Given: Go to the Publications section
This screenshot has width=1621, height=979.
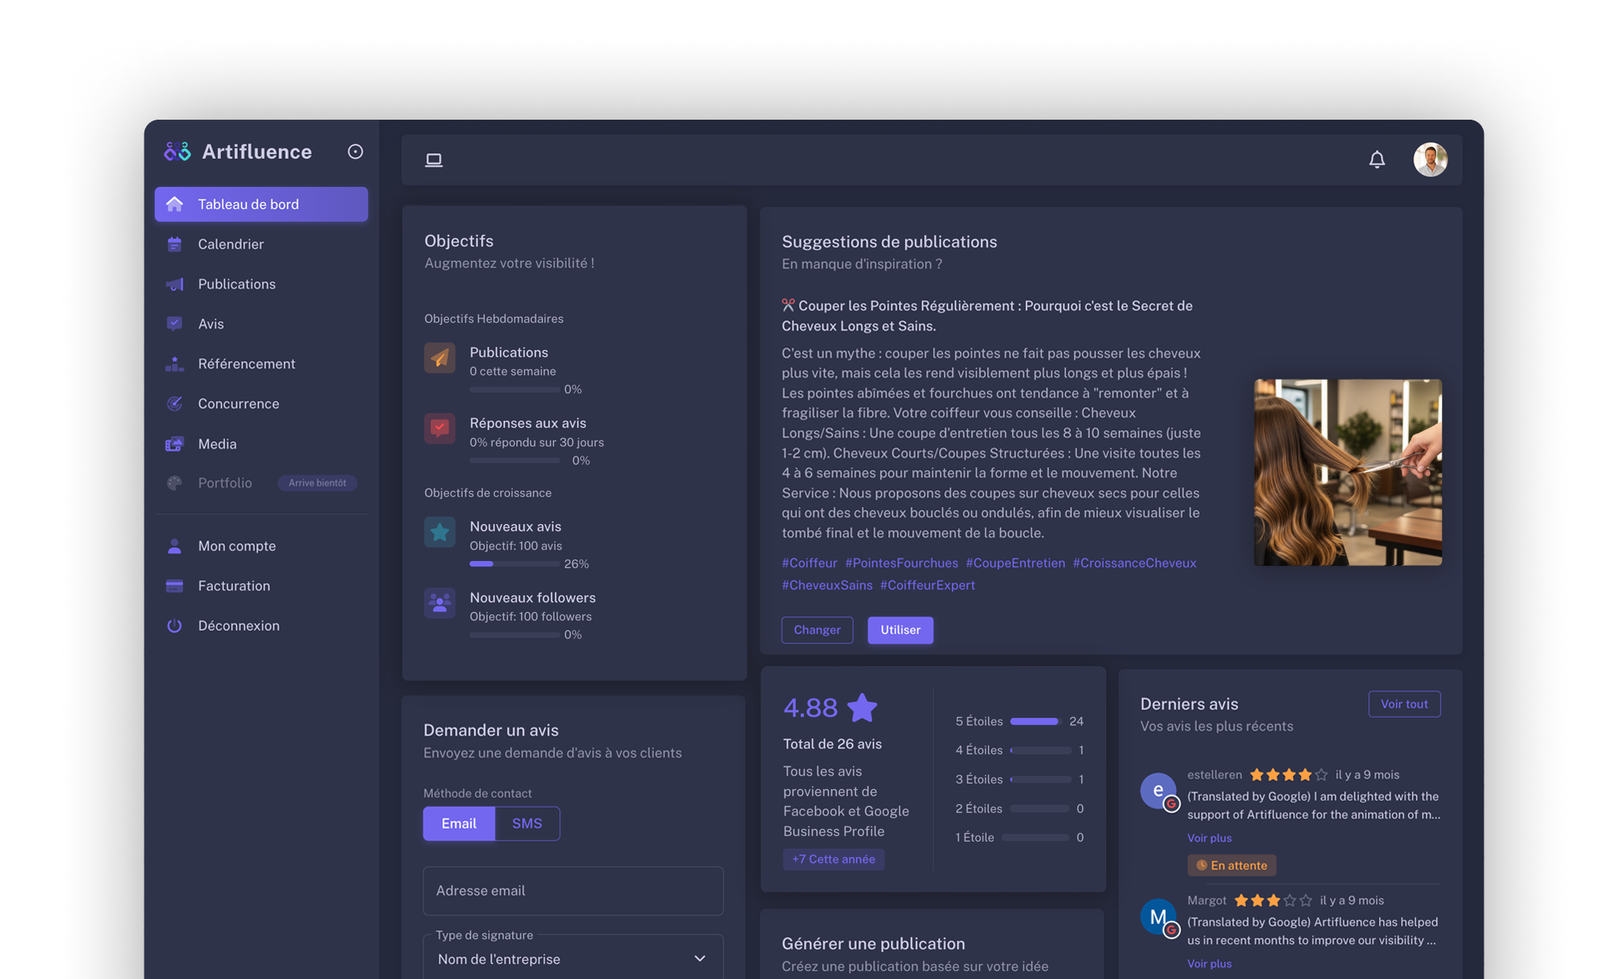Looking at the screenshot, I should [x=236, y=283].
